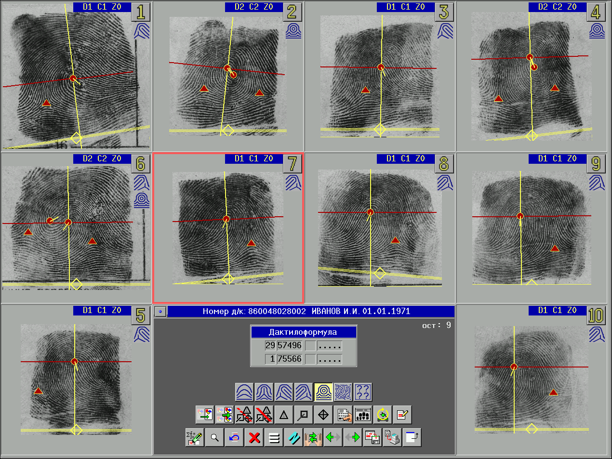This screenshot has width=612, height=459.
Task: Select the highlighted fingerprint number 7 badge
Action: [x=293, y=164]
